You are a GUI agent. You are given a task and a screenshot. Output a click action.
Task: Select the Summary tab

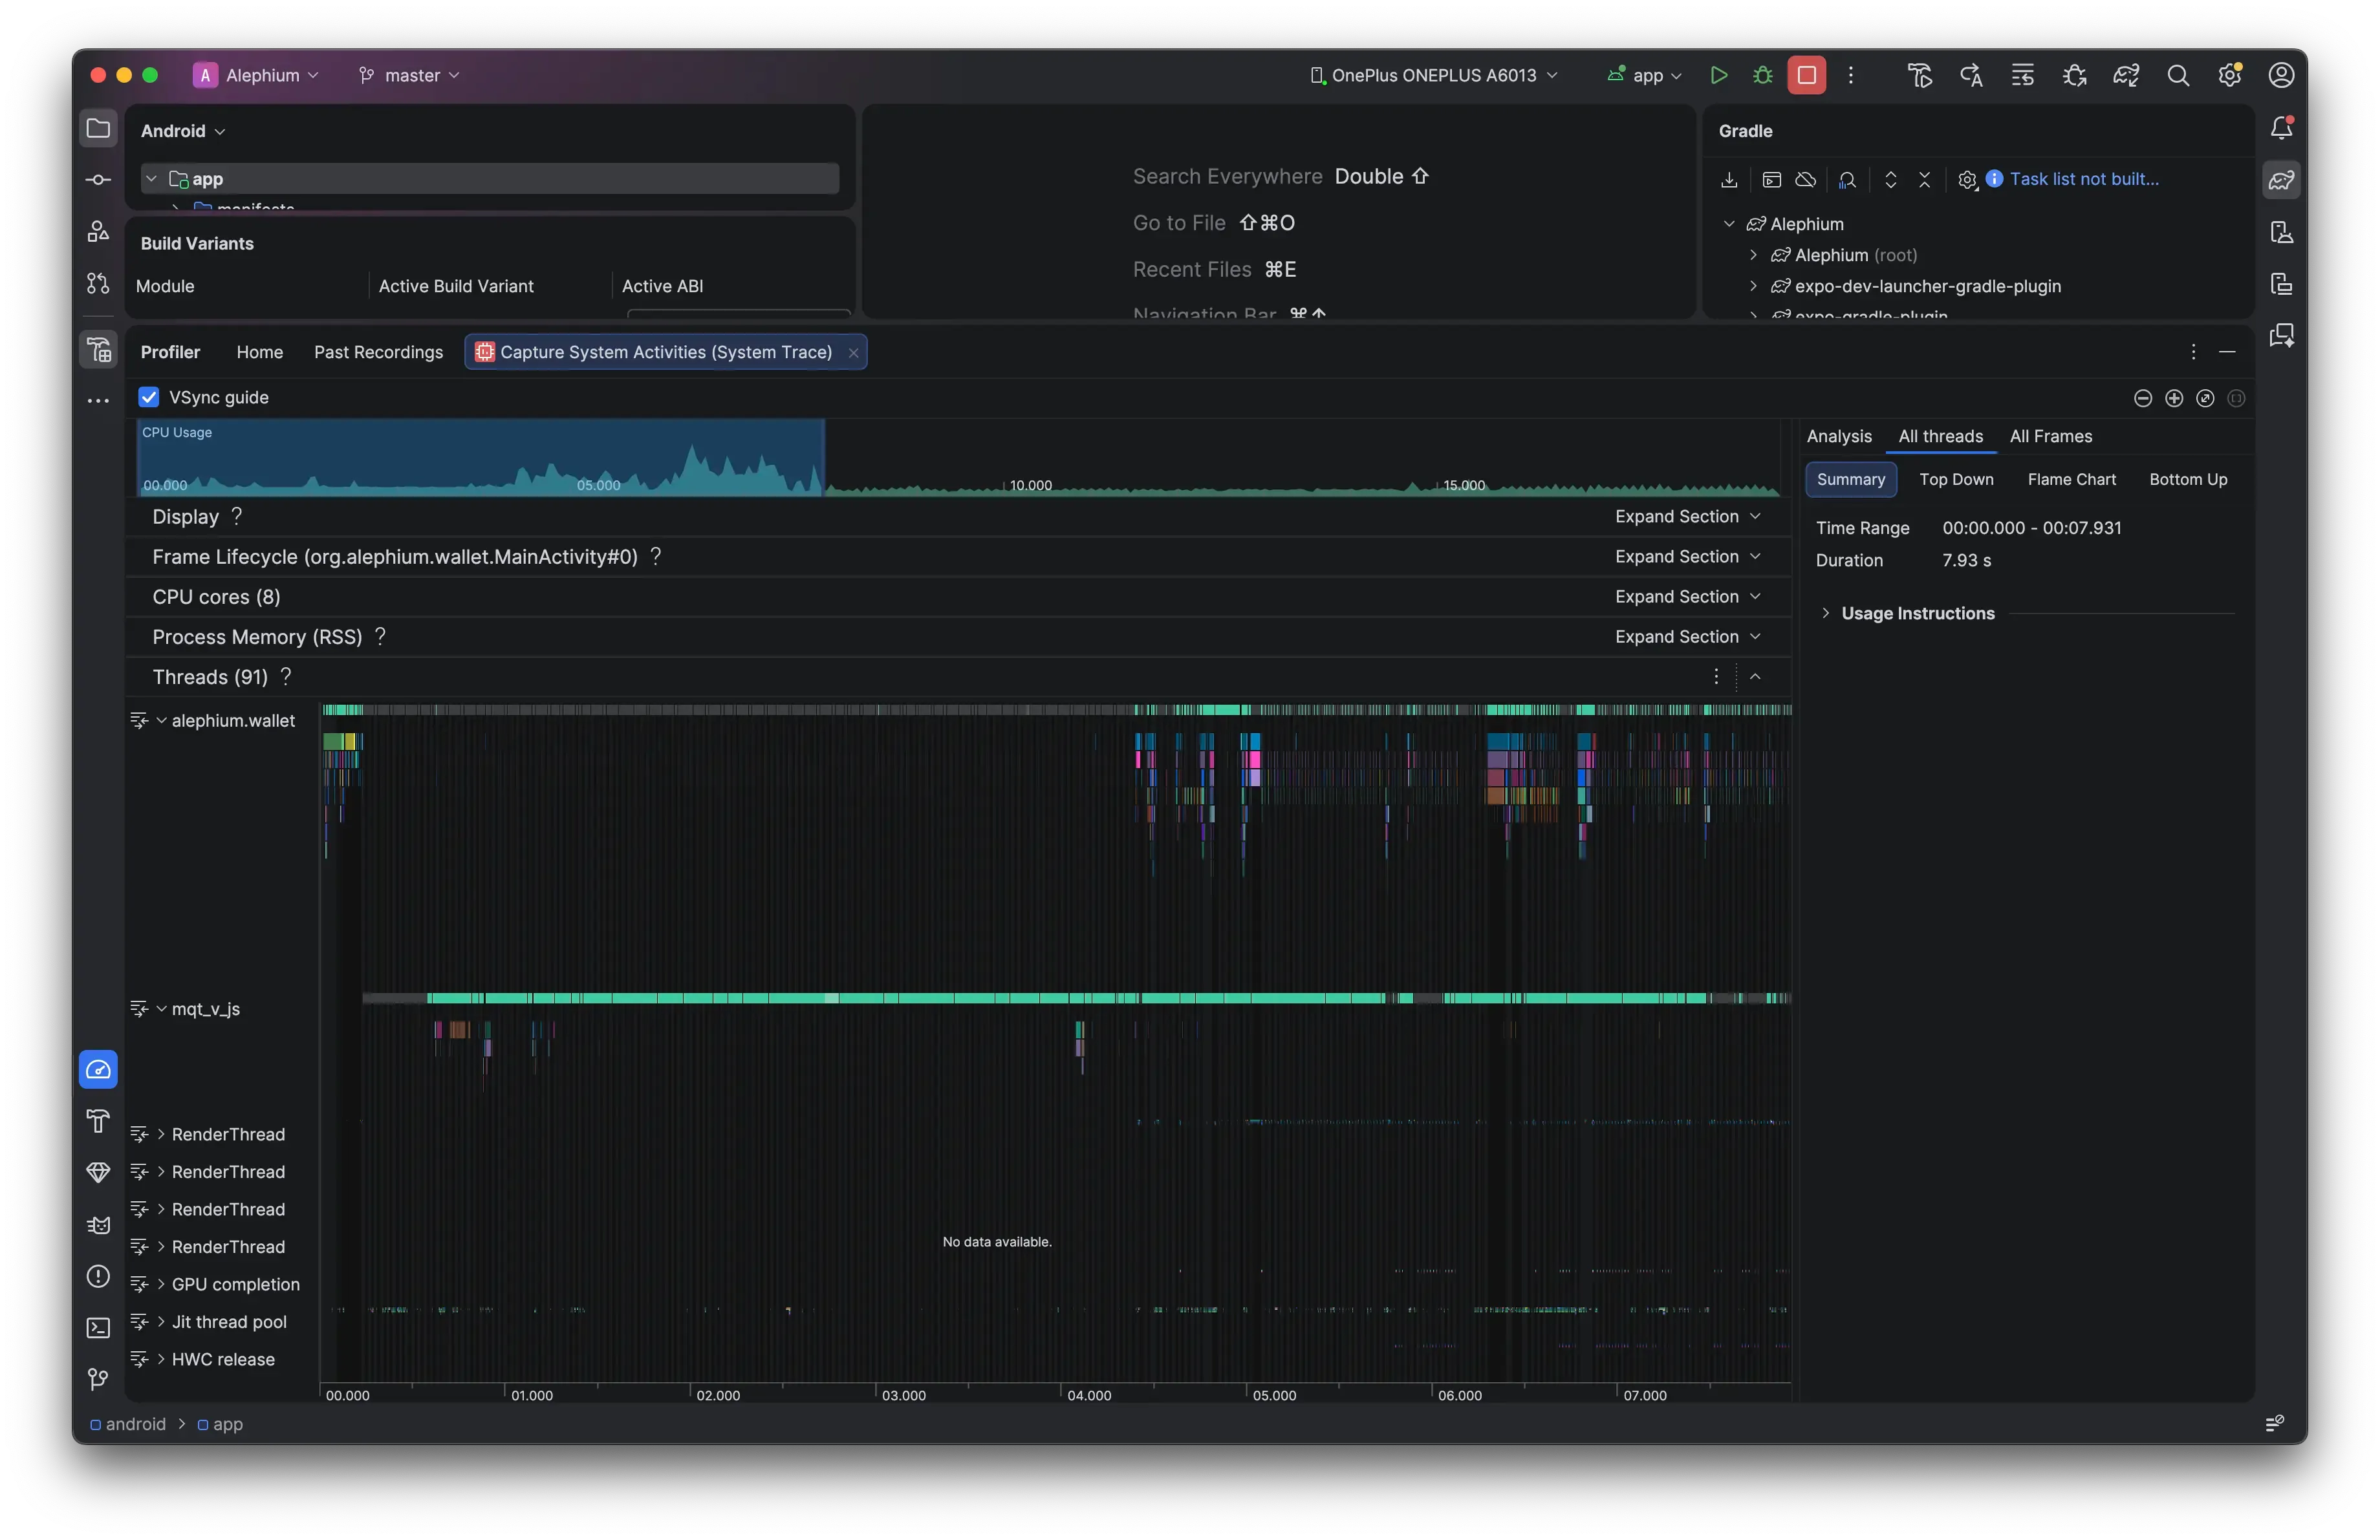tap(1851, 480)
